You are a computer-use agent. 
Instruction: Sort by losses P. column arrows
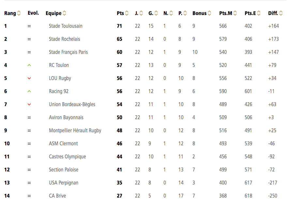(x=185, y=13)
